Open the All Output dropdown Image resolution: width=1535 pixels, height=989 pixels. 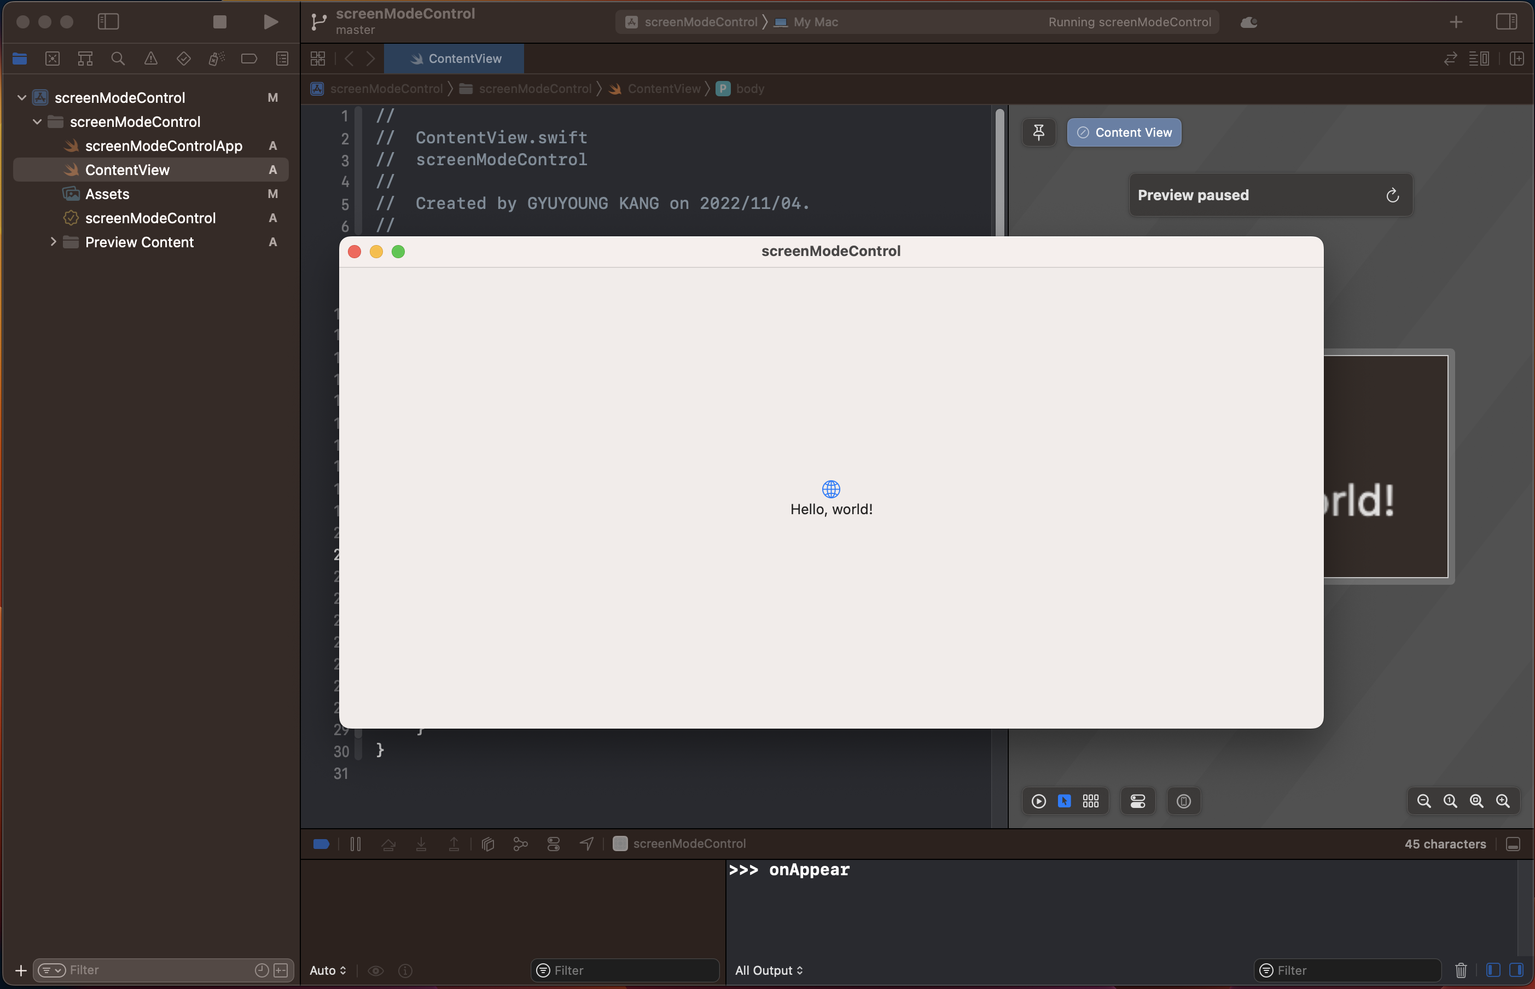pyautogui.click(x=769, y=970)
